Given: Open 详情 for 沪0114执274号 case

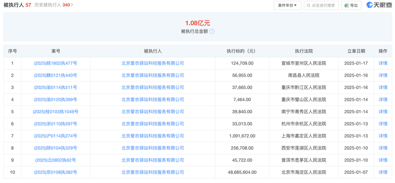Looking at the screenshot, I should tap(383, 136).
